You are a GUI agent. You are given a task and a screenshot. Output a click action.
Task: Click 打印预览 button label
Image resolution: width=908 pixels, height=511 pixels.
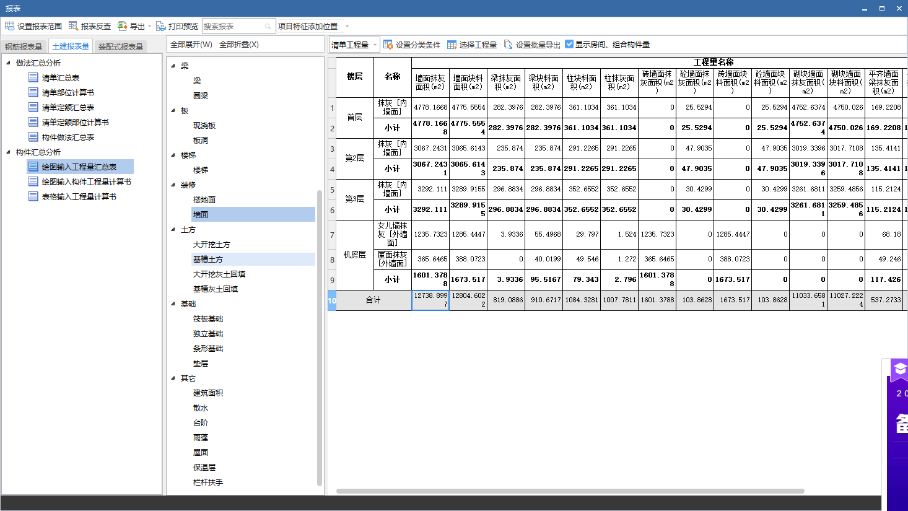click(183, 26)
